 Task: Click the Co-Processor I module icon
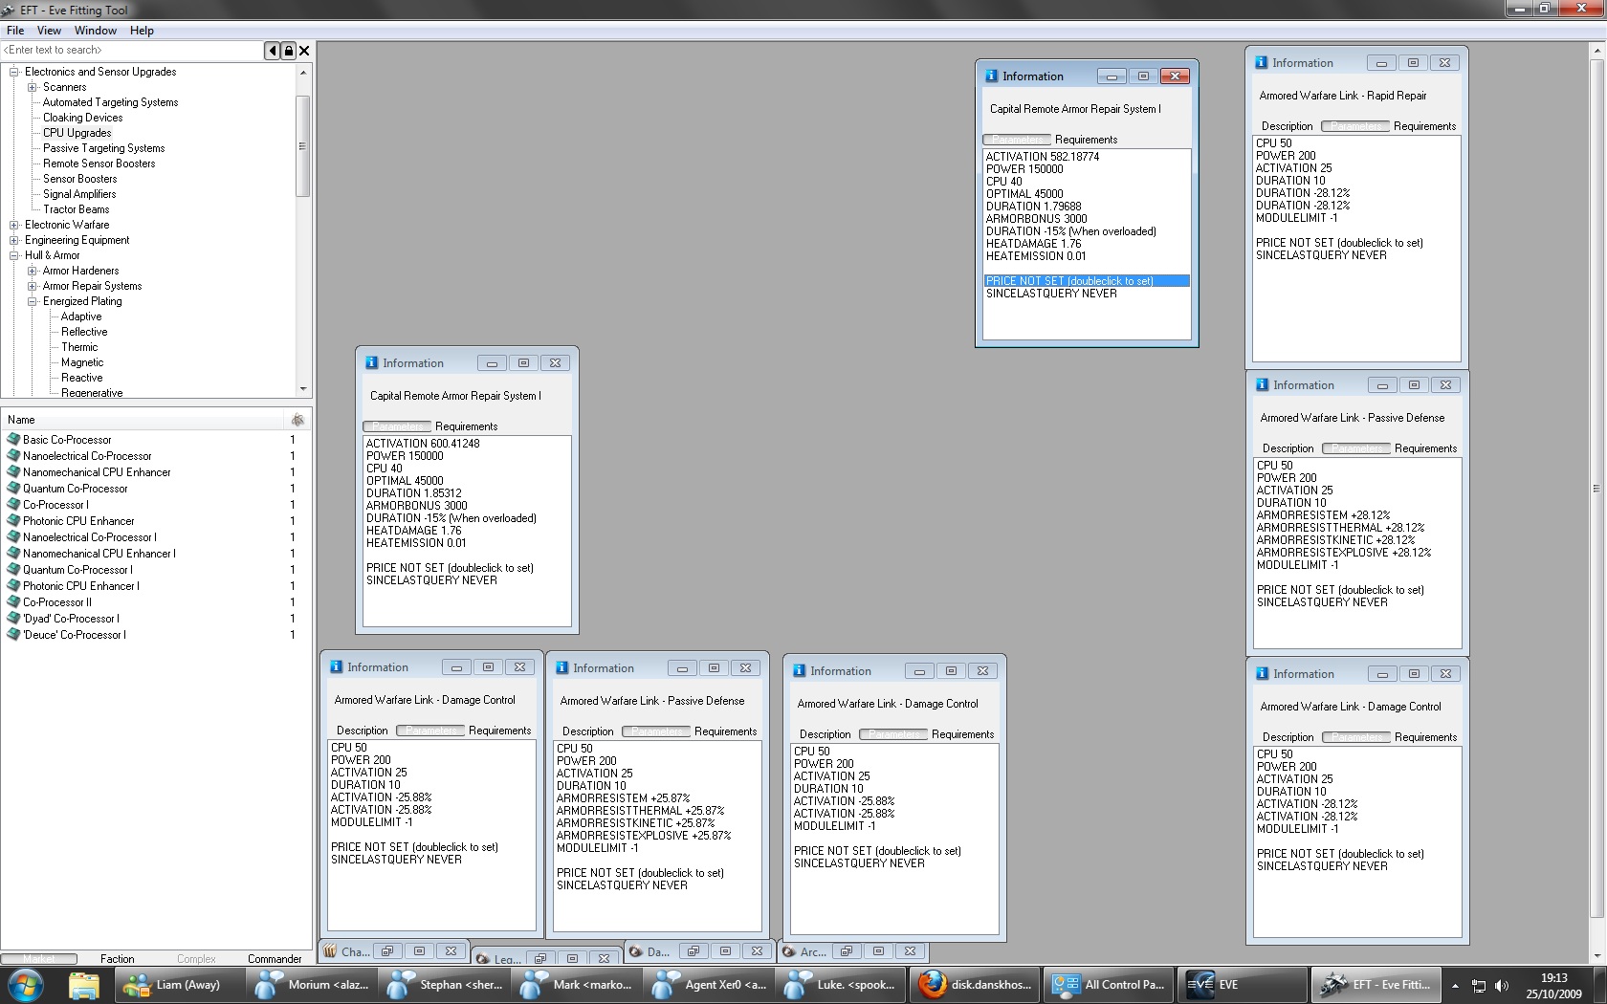(x=13, y=505)
